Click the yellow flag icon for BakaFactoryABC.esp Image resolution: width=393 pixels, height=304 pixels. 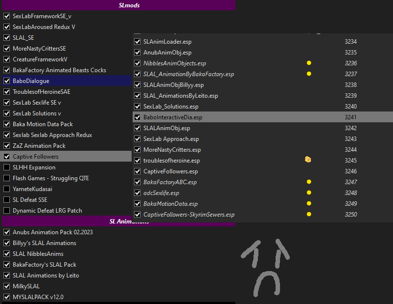(309, 182)
